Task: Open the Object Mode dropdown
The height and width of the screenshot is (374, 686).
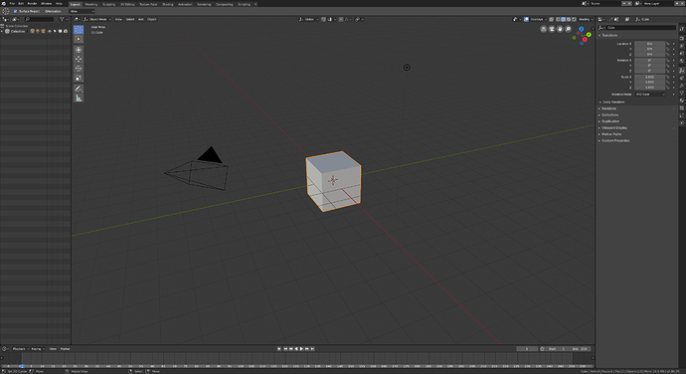Action: point(97,19)
